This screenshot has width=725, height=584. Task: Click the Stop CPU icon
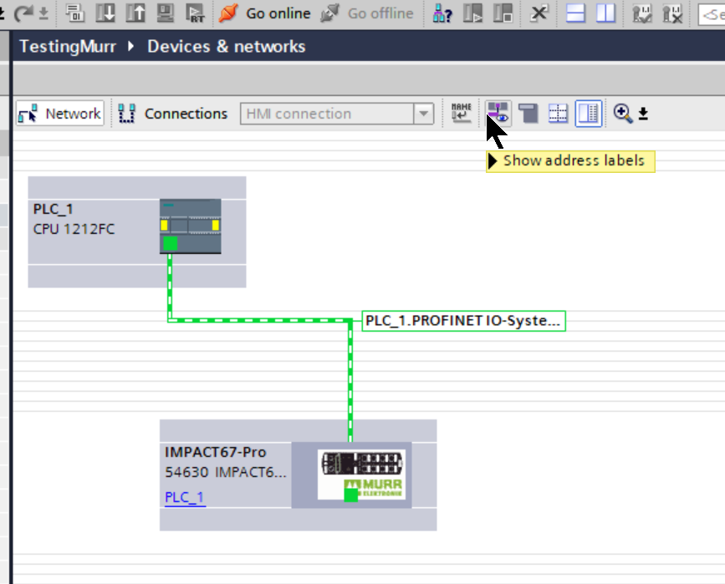(503, 13)
